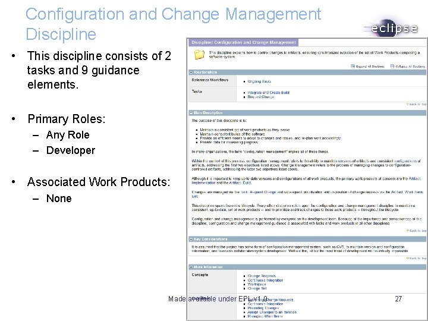Open the Change Requests concept link
The width and height of the screenshot is (428, 321).
(x=262, y=276)
